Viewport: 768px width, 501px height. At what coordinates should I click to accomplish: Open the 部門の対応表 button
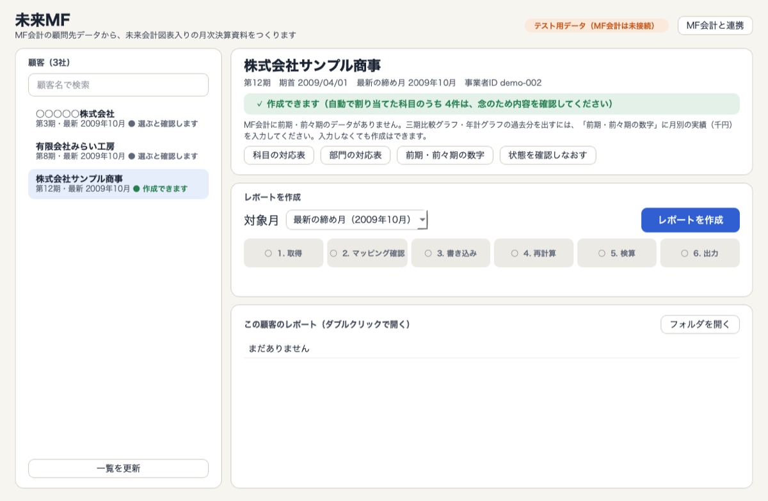[x=355, y=155]
